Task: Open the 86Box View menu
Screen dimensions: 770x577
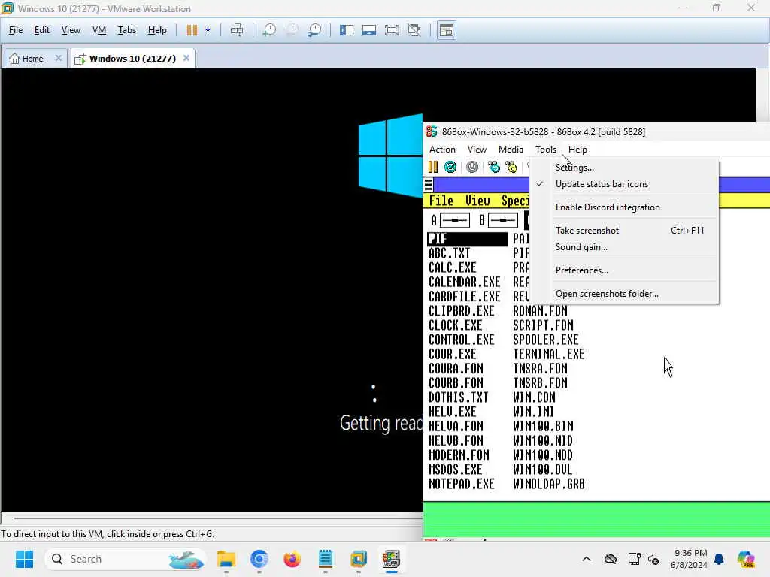Action: pos(477,150)
